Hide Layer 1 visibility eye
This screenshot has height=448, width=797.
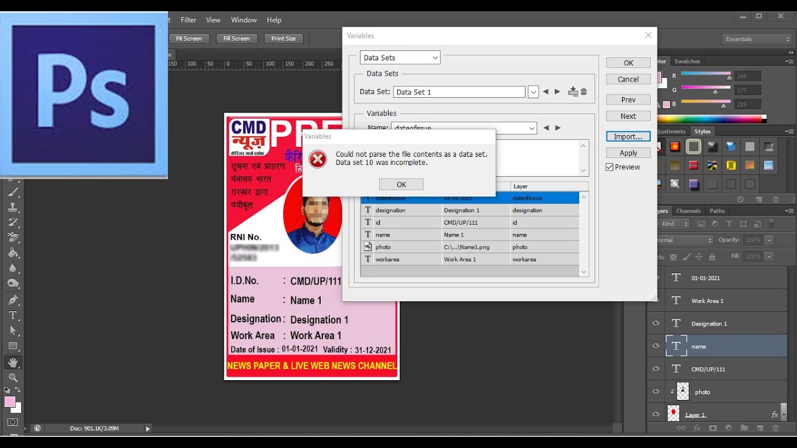[x=656, y=414]
